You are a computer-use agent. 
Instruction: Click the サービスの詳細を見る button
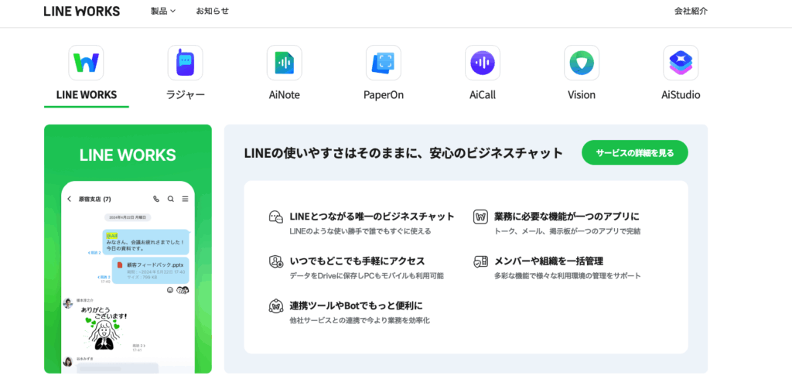[635, 152]
